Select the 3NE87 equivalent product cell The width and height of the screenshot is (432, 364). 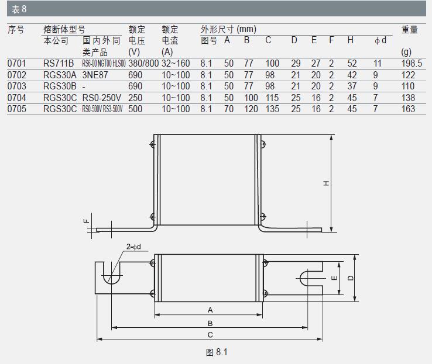95,75
